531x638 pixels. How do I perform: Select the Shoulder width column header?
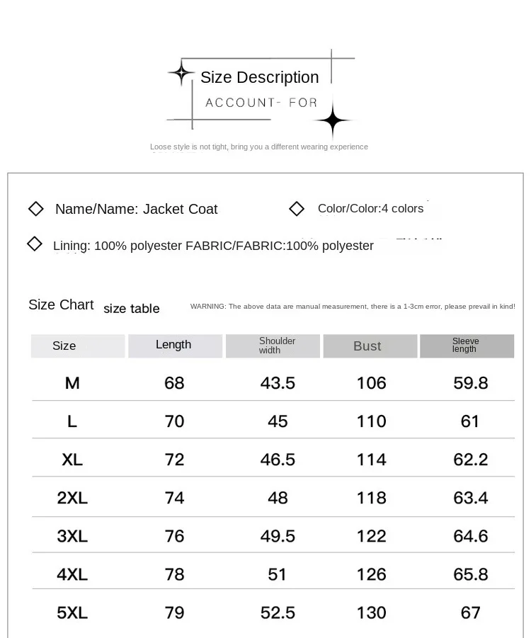[273, 346]
